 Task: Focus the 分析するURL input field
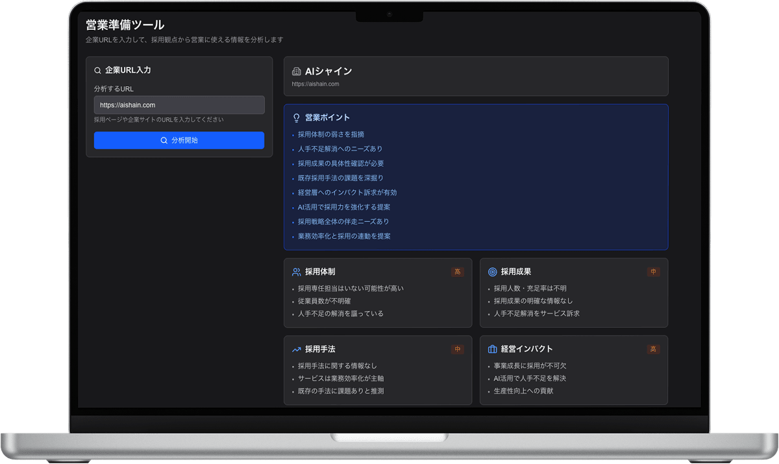tap(179, 105)
